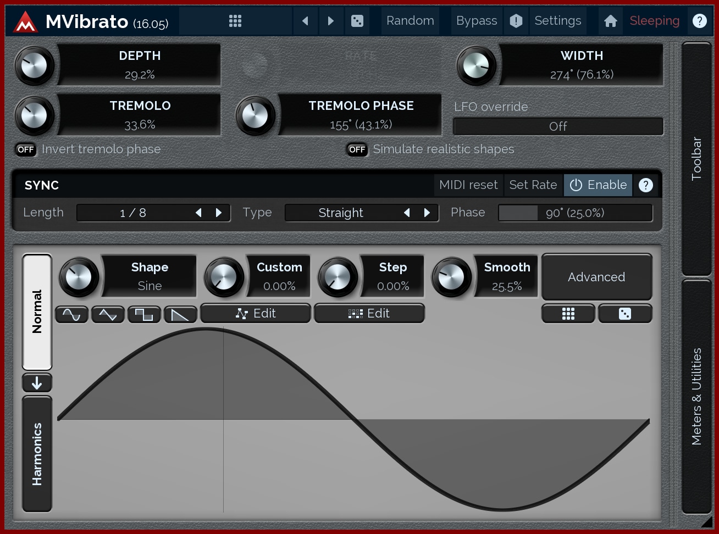
Task: Switch to the Normal tab
Action: (37, 311)
